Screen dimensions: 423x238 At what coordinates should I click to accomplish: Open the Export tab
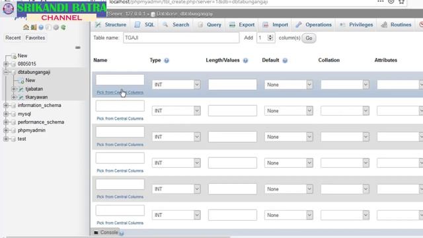coord(242,24)
